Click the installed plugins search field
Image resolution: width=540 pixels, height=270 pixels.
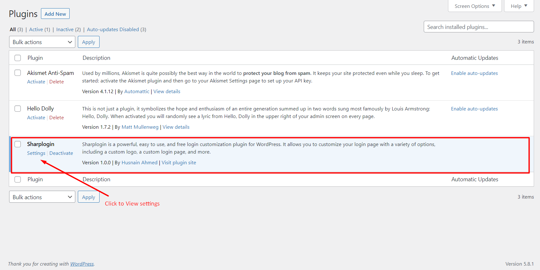(x=479, y=27)
